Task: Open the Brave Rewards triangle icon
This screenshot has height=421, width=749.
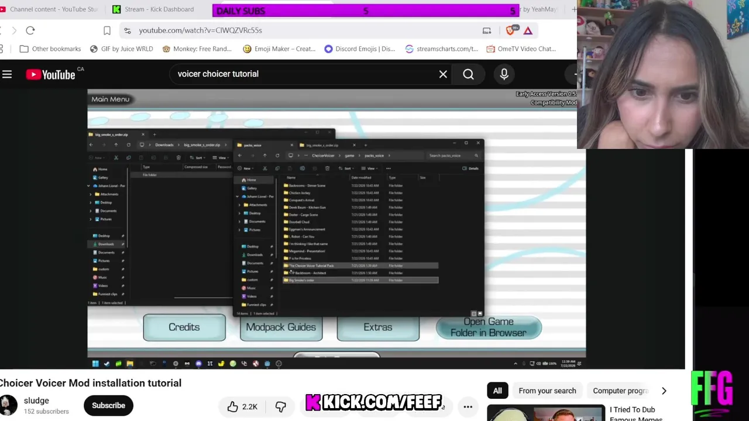Action: click(528, 30)
